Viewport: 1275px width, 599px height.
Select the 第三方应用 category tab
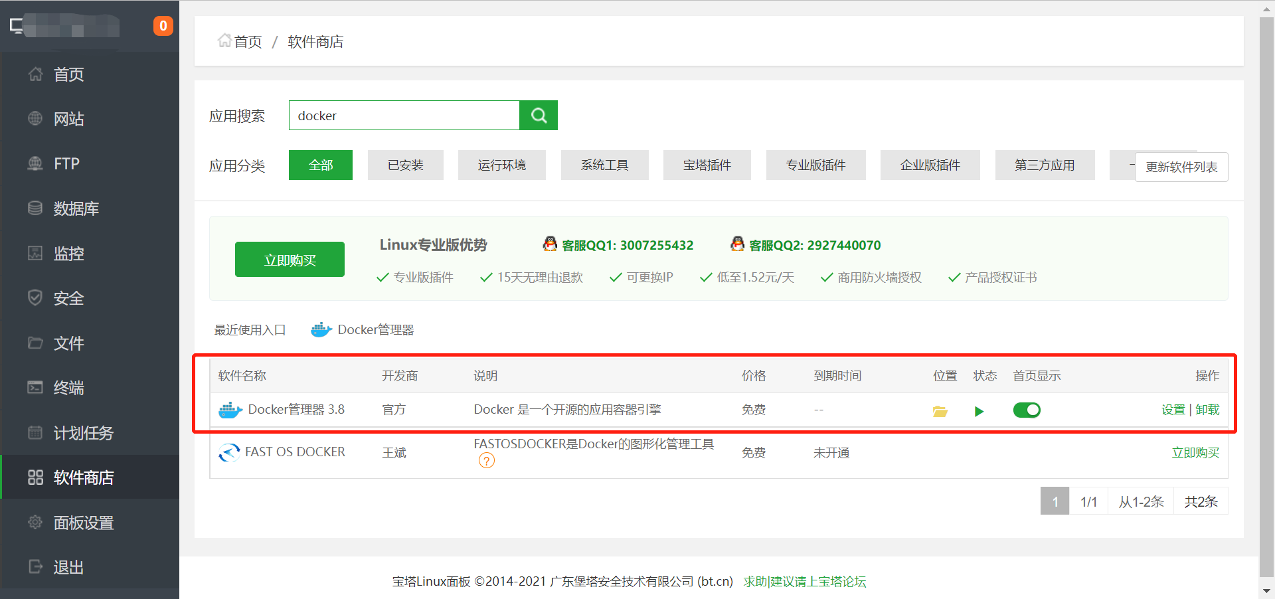tap(1045, 165)
